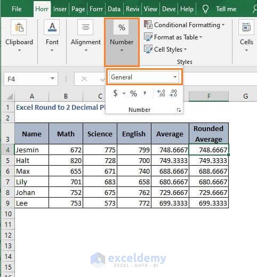Screen dimensions: 257x277
Task: Switch to the Help tab
Action: [x=187, y=9]
